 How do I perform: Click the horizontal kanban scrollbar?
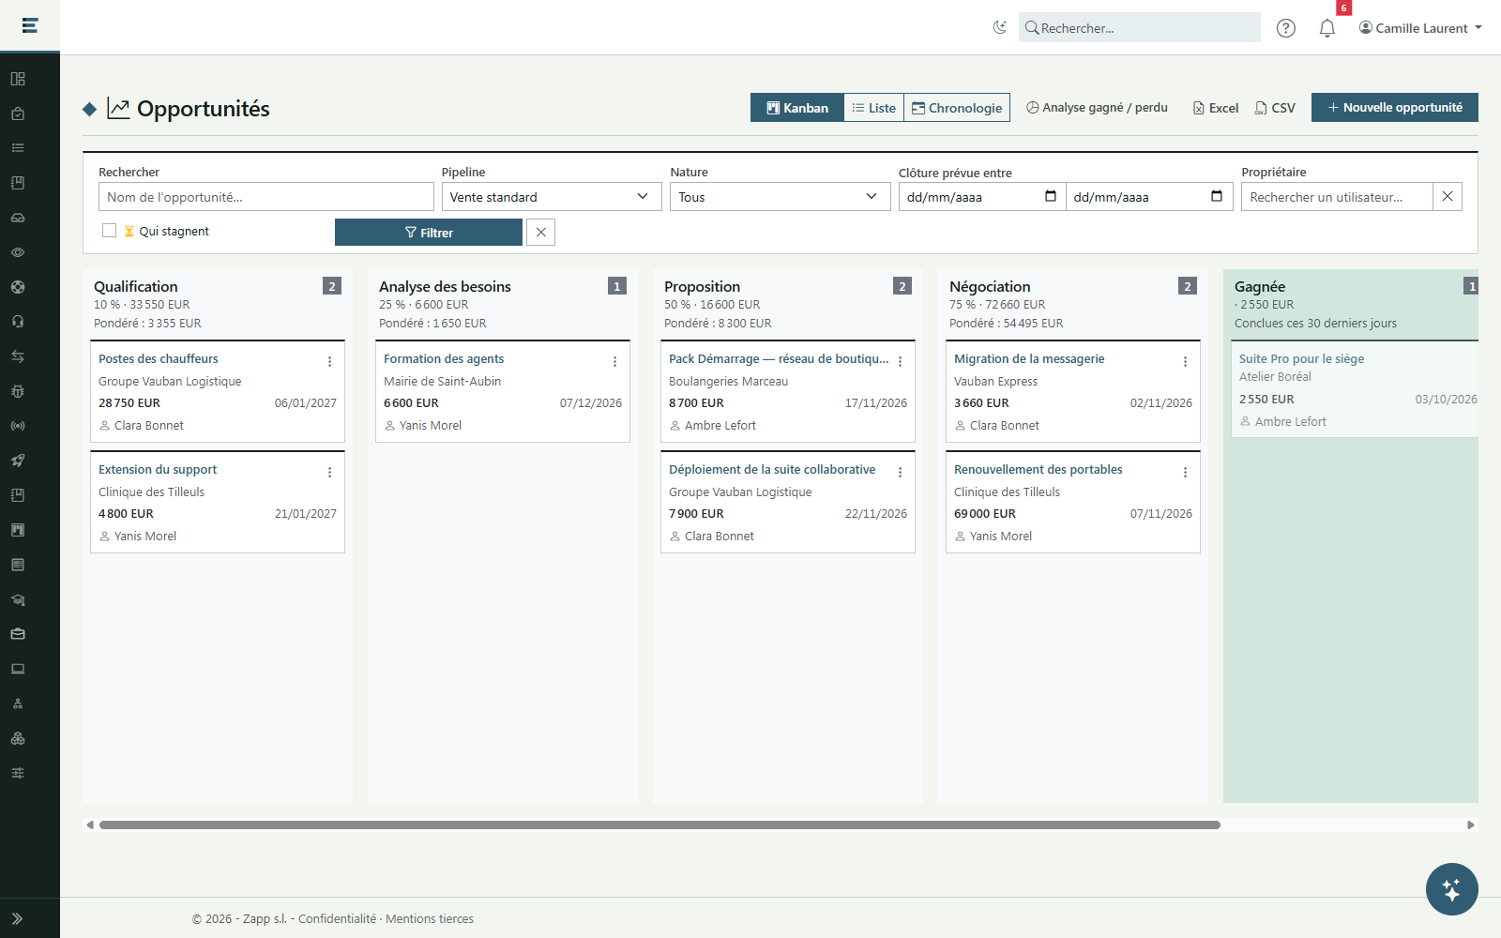point(660,825)
